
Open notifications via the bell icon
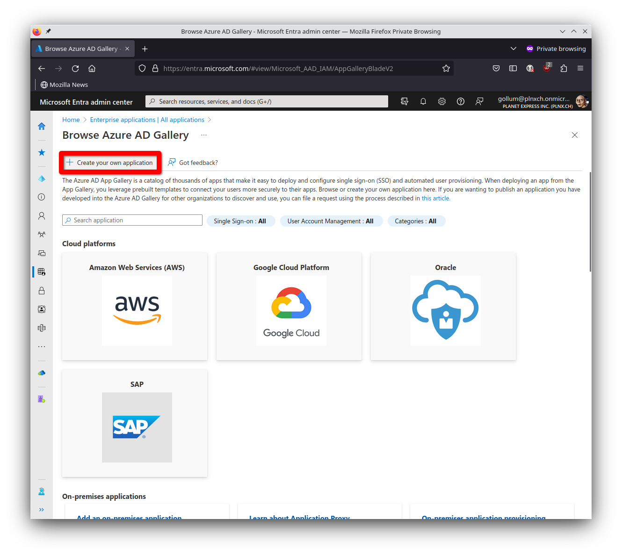423,101
